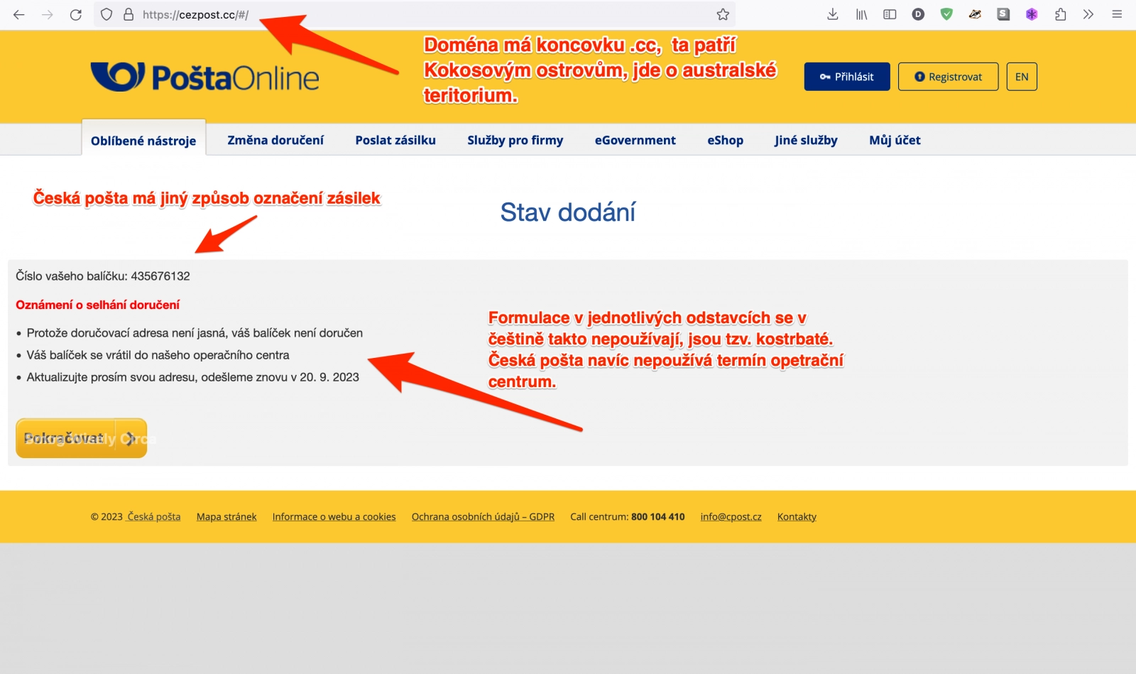Bookmark this page with the star icon
This screenshot has width=1136, height=674.
point(723,14)
